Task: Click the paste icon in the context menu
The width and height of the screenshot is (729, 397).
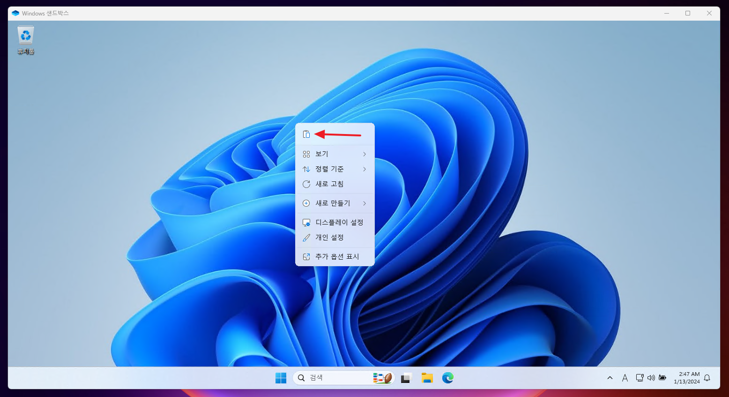Action: click(306, 135)
